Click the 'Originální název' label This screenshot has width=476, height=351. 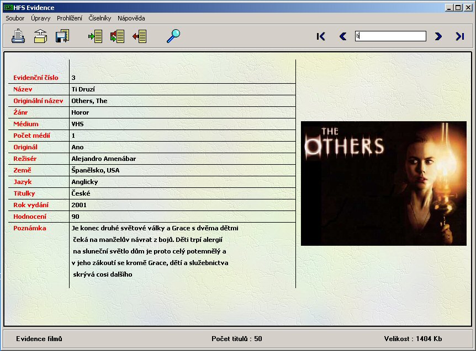coord(38,101)
